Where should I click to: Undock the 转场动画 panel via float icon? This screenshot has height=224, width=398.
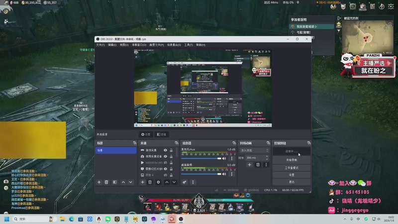tap(268, 143)
